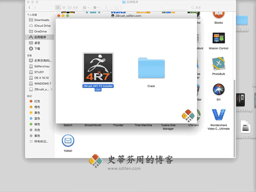Open Downloads in the Finder sidebar
Screen dimensions: 256x192
pos(39,20)
